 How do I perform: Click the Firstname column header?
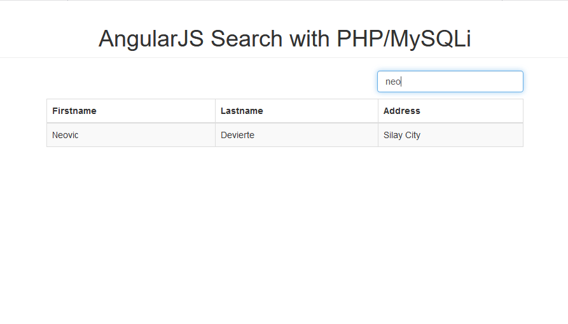[131, 111]
